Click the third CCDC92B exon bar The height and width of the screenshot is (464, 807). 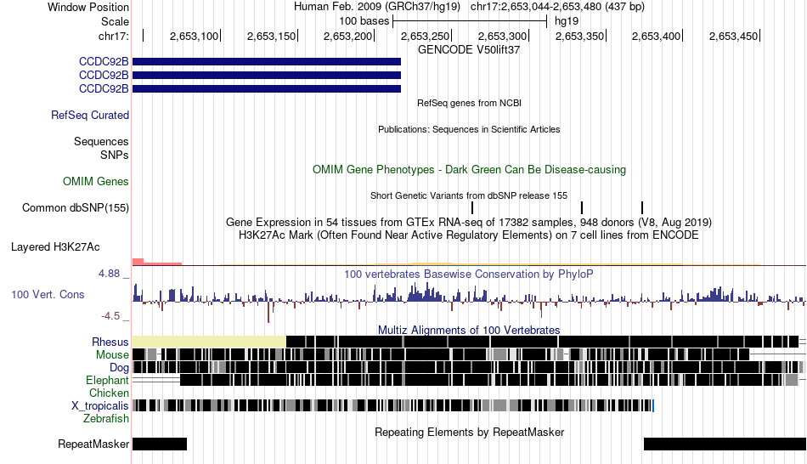coord(267,88)
